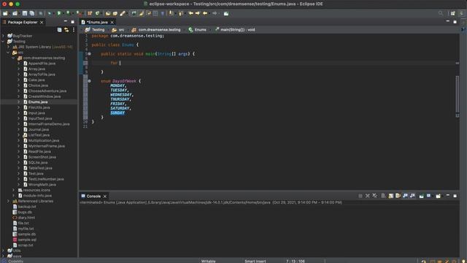Toggle Show Console on Standard Error
The image size is (467, 263).
point(412,196)
